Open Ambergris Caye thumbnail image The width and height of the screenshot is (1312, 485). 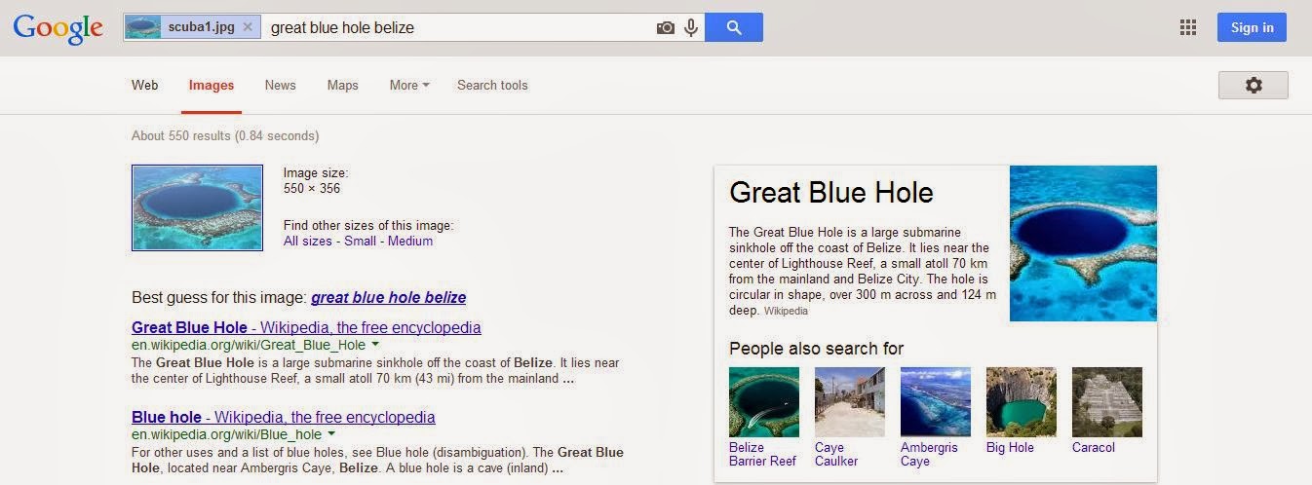coord(936,401)
